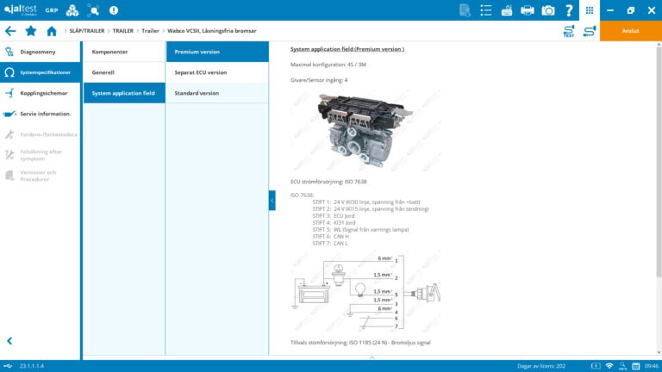The height and width of the screenshot is (372, 662).
Task: Open the on-screen keyboard icon
Action: coord(507,10)
